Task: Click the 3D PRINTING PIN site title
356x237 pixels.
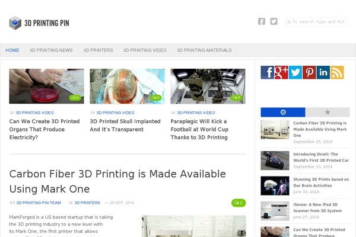Action: click(x=47, y=23)
